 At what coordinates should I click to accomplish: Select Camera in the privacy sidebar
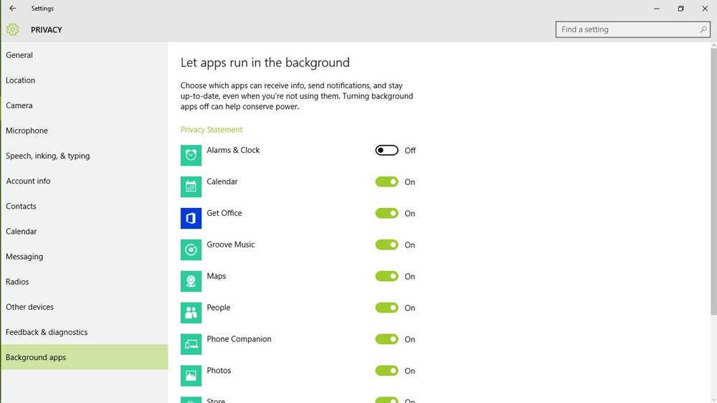pyautogui.click(x=19, y=105)
